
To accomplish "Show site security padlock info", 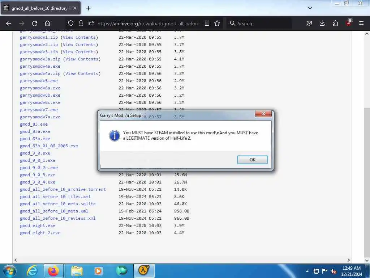I will click(x=81, y=23).
